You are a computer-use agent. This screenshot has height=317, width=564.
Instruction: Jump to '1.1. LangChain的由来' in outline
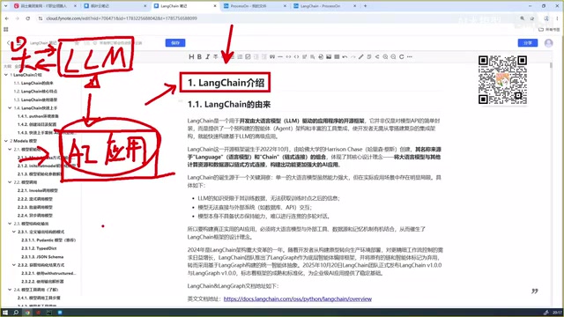tap(33, 83)
